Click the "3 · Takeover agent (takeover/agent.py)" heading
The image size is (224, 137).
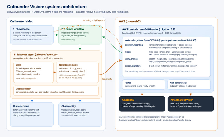point(35,55)
